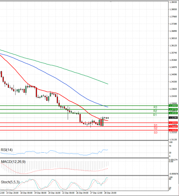Select the red 1.32010 price tag
The width and height of the screenshot is (179, 196).
173,123
